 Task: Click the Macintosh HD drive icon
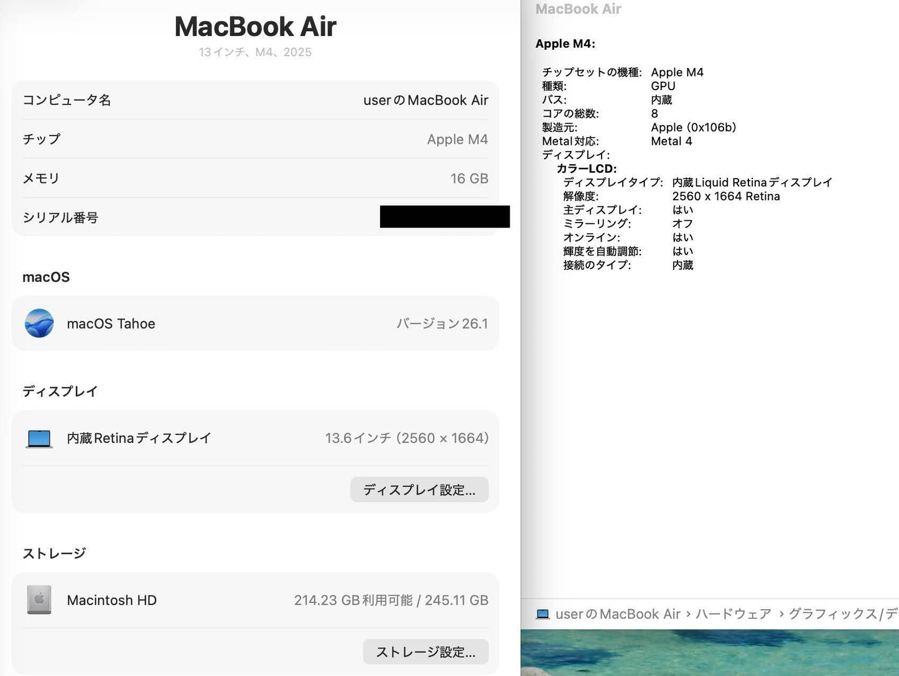(x=39, y=600)
